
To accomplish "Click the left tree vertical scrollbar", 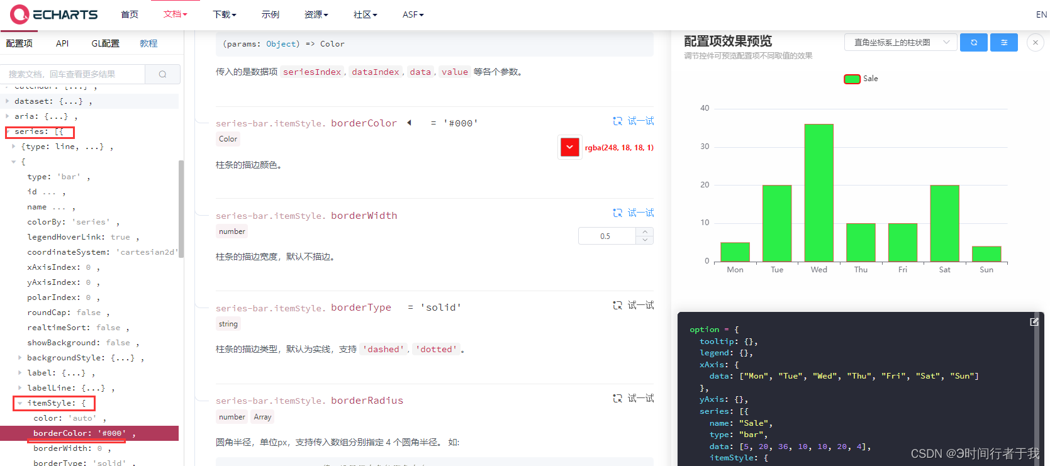I will pyautogui.click(x=181, y=208).
